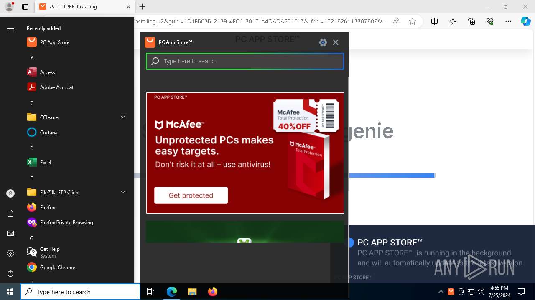Screen dimensions: 535x300
Task: Open network icon in system tray
Action: (471, 292)
